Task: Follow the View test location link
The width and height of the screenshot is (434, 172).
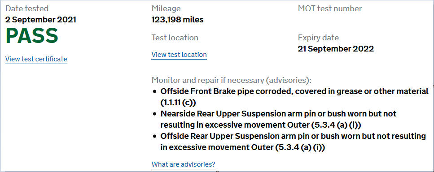Action: (179, 55)
